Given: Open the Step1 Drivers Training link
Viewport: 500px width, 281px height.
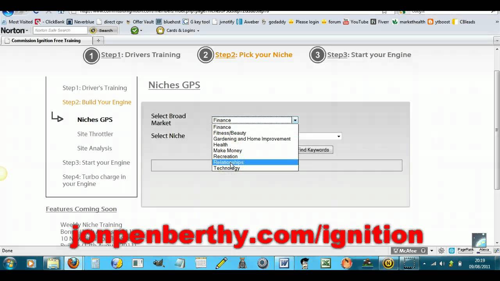Looking at the screenshot, I should coord(141,55).
